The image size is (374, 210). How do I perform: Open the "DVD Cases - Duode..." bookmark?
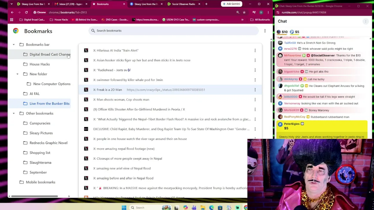(x=115, y=20)
